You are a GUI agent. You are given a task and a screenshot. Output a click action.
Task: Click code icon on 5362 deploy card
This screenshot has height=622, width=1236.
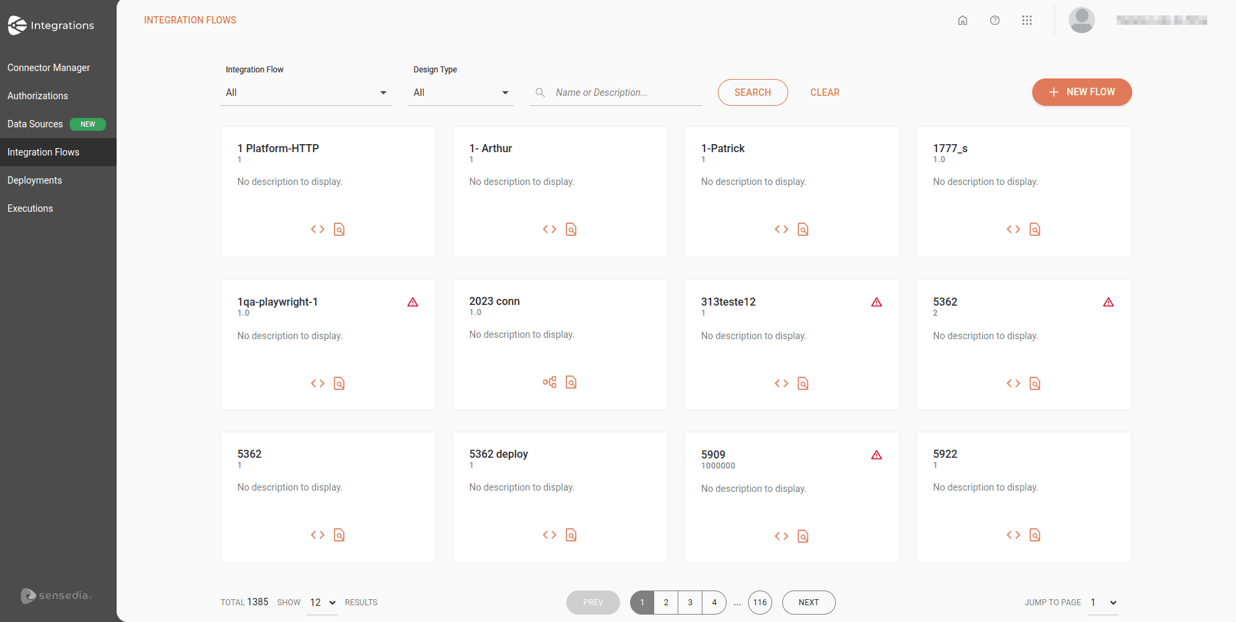550,535
